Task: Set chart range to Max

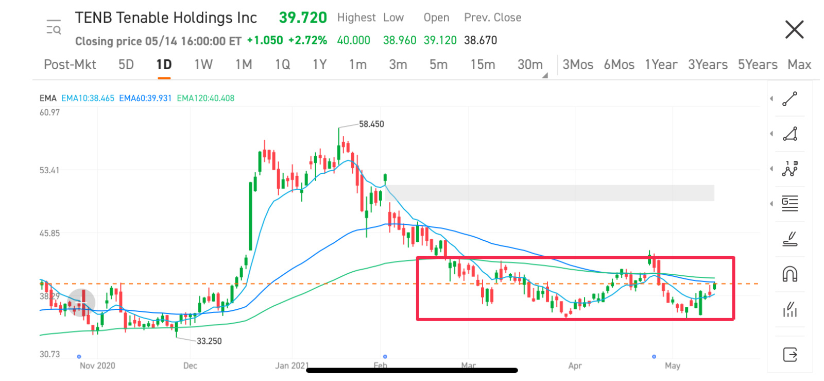Action: [x=799, y=65]
